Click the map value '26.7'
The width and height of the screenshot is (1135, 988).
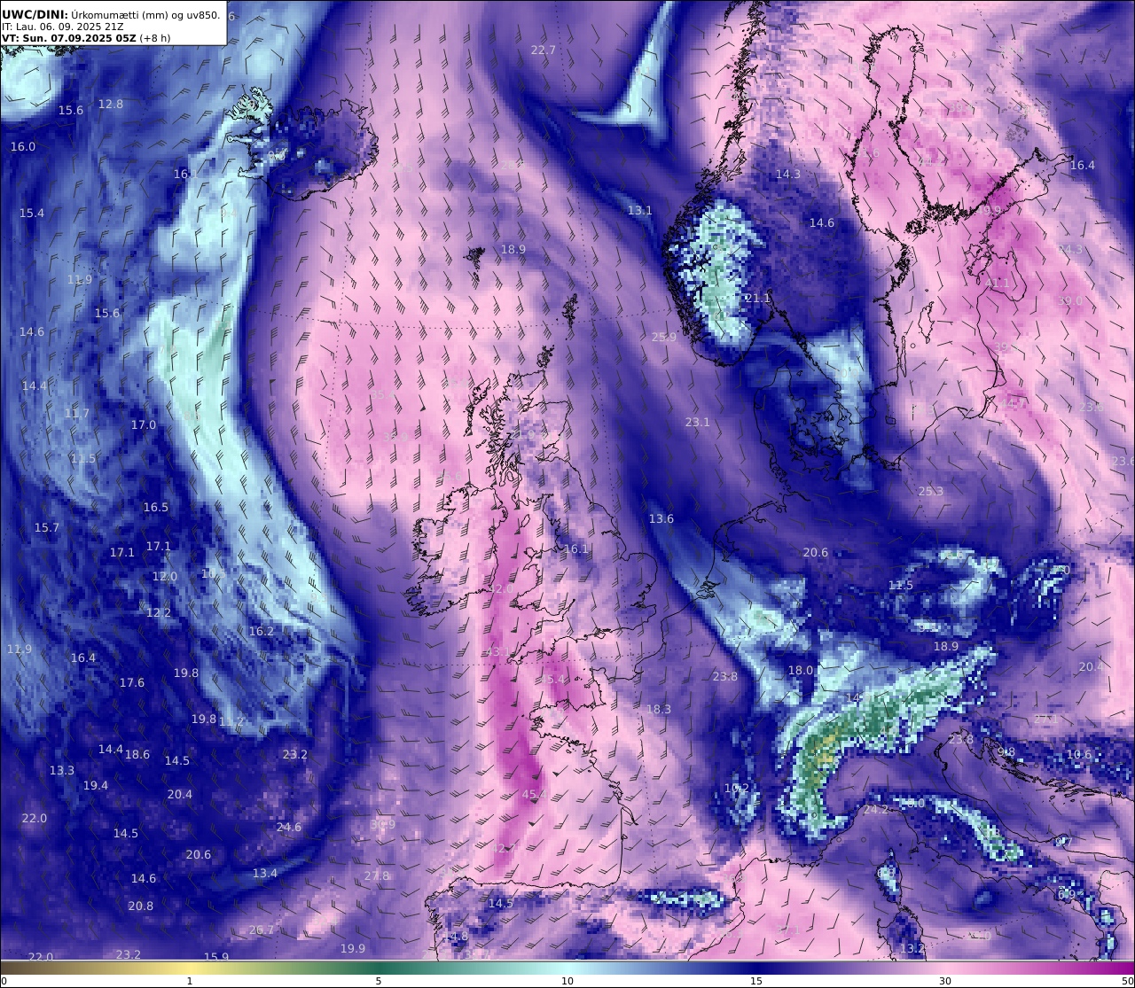(262, 930)
